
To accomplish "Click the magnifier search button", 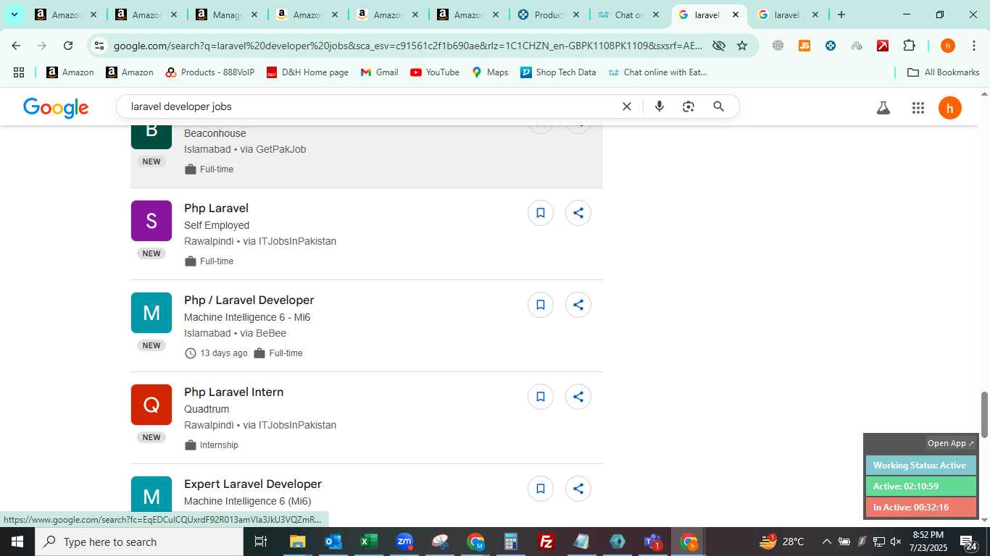I will point(718,106).
